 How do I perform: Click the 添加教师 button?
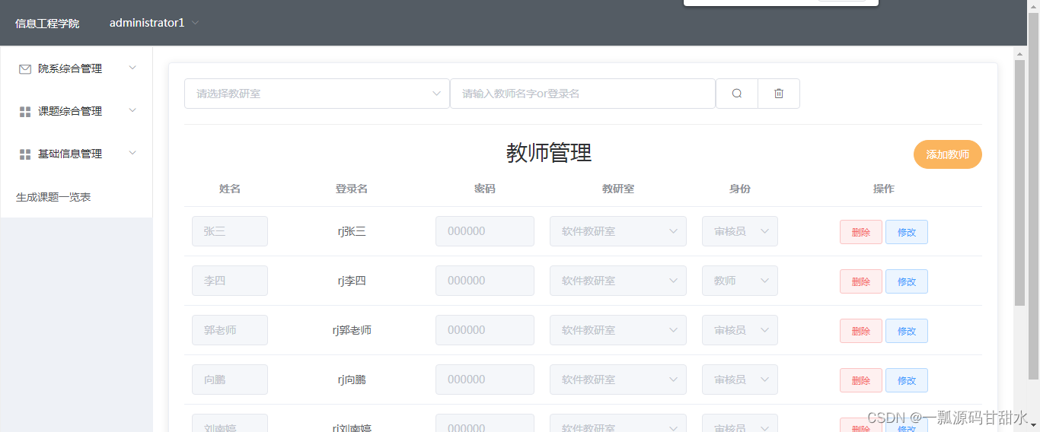coord(947,154)
